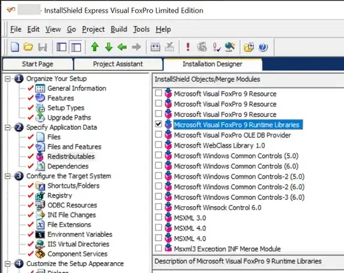Check Microsoft WebClass Library 1.0 checkbox

[159, 144]
